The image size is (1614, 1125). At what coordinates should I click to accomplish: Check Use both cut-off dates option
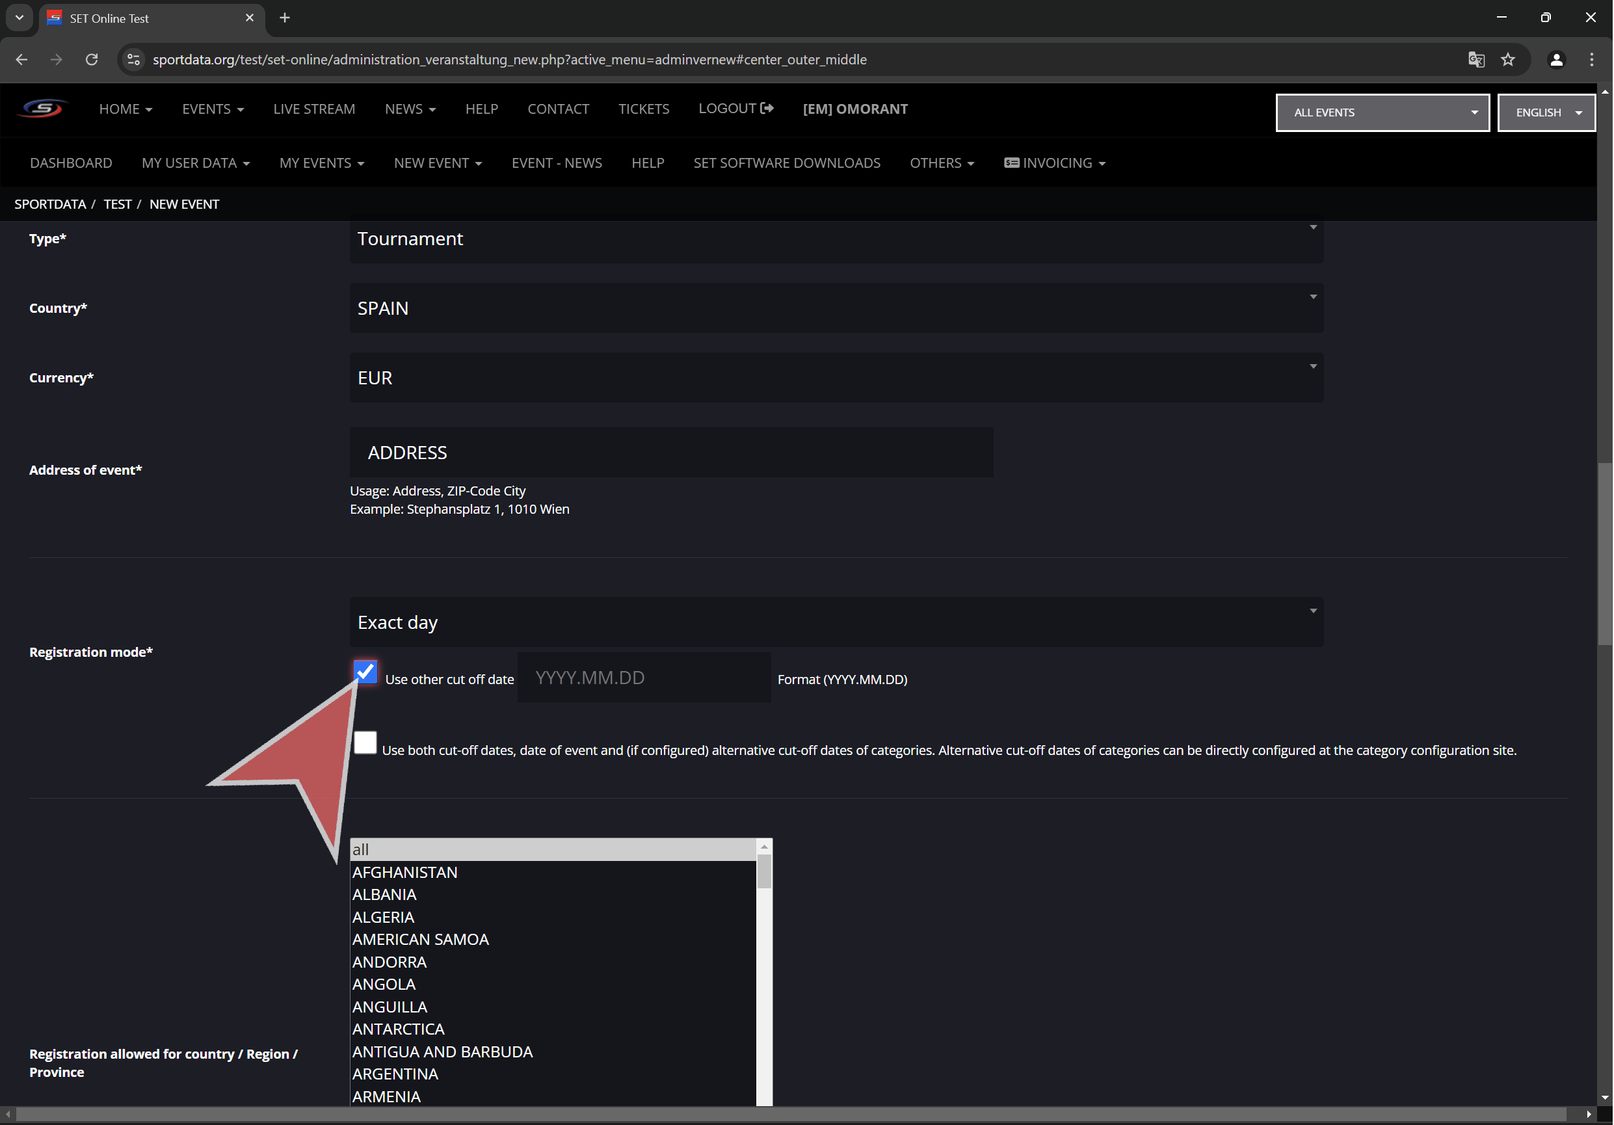click(x=365, y=743)
